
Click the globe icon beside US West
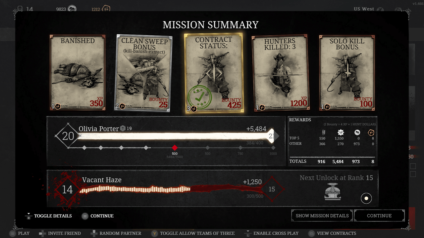pos(380,10)
